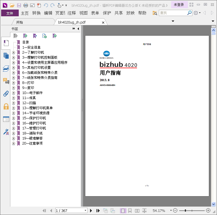Click the add new bookmark icon

(x=25, y=36)
